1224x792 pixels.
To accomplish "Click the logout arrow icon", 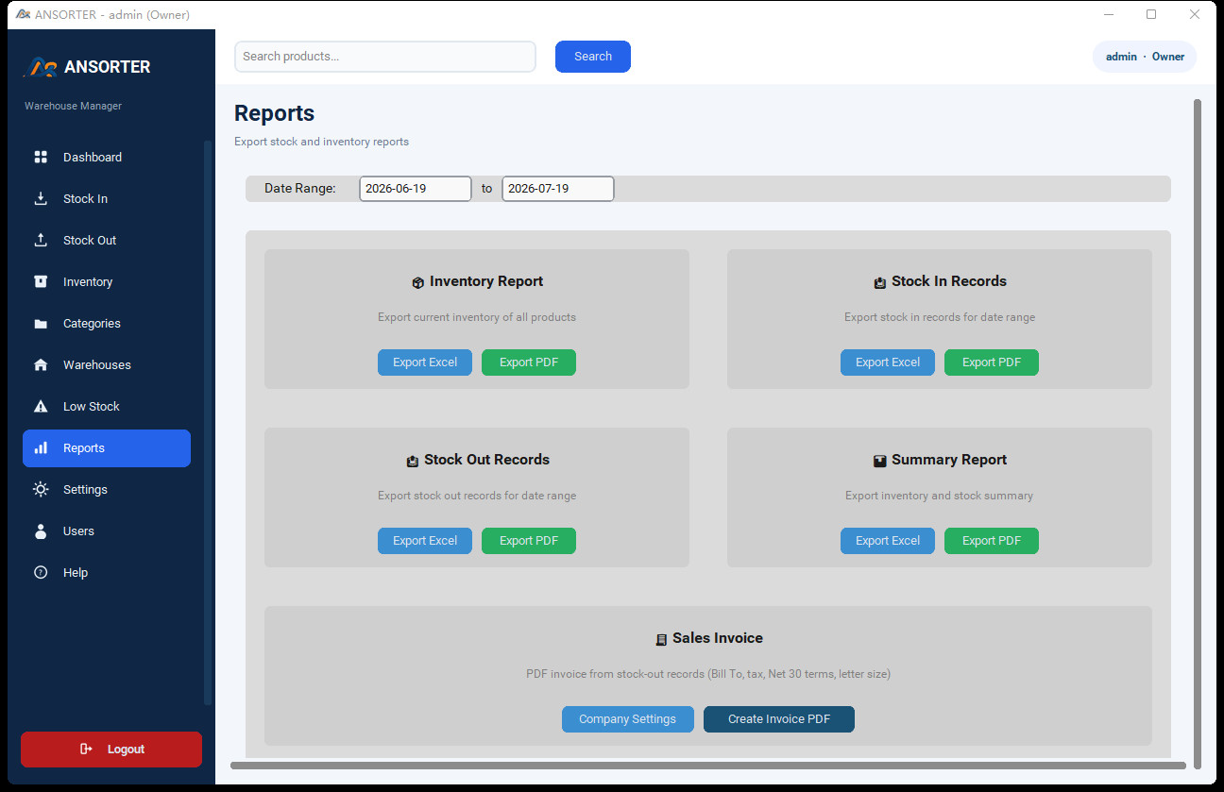I will pos(86,749).
